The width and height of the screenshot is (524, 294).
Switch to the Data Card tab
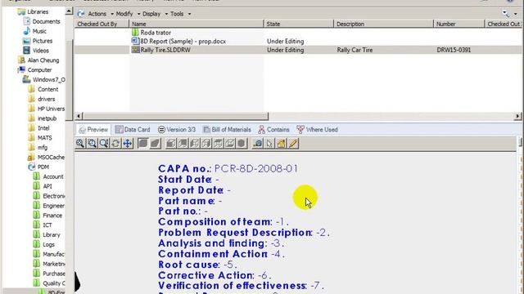pyautogui.click(x=133, y=130)
